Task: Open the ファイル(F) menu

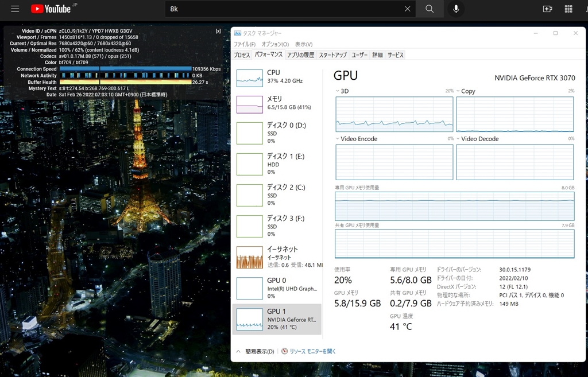Action: pos(245,44)
